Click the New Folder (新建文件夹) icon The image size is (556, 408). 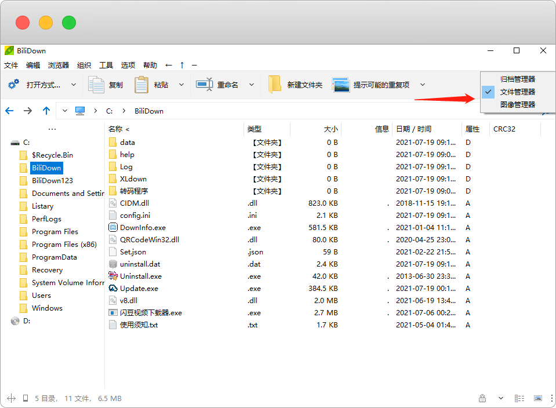[x=274, y=85]
